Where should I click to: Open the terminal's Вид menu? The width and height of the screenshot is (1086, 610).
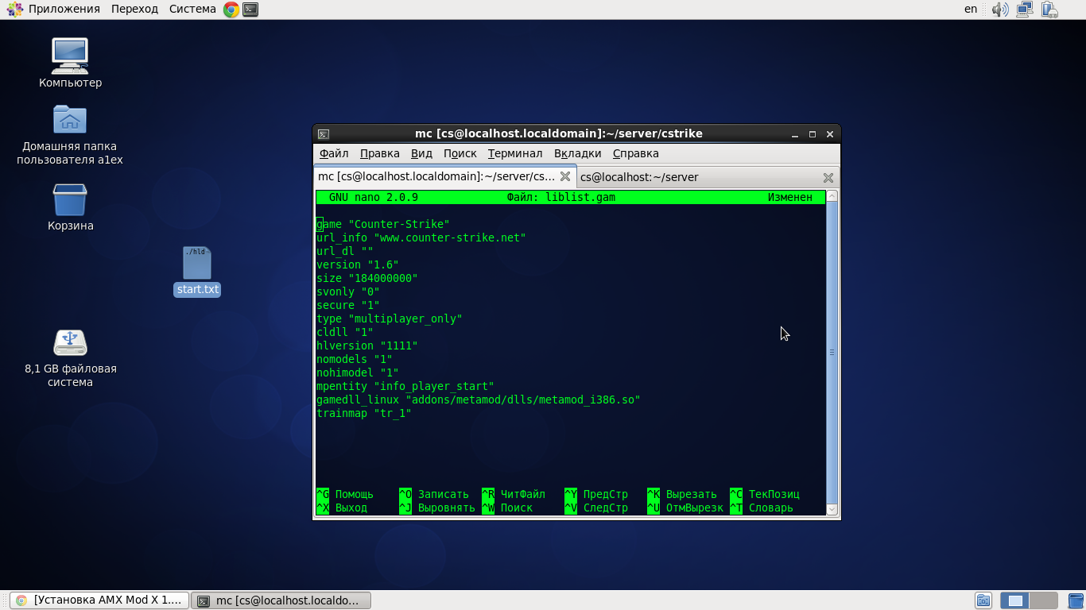[421, 153]
